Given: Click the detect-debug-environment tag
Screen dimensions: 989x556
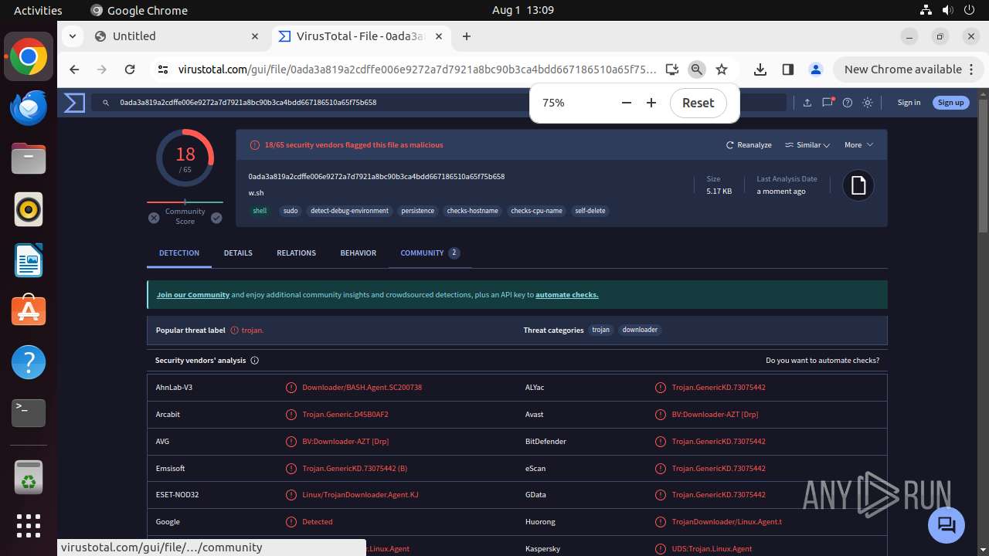Looking at the screenshot, I should (x=349, y=211).
